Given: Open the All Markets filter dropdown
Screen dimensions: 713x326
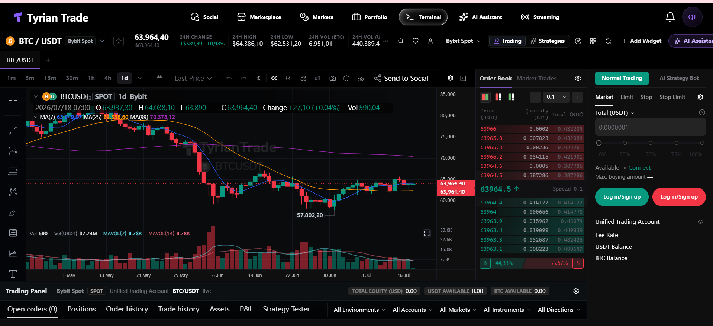Looking at the screenshot, I should coord(458,310).
